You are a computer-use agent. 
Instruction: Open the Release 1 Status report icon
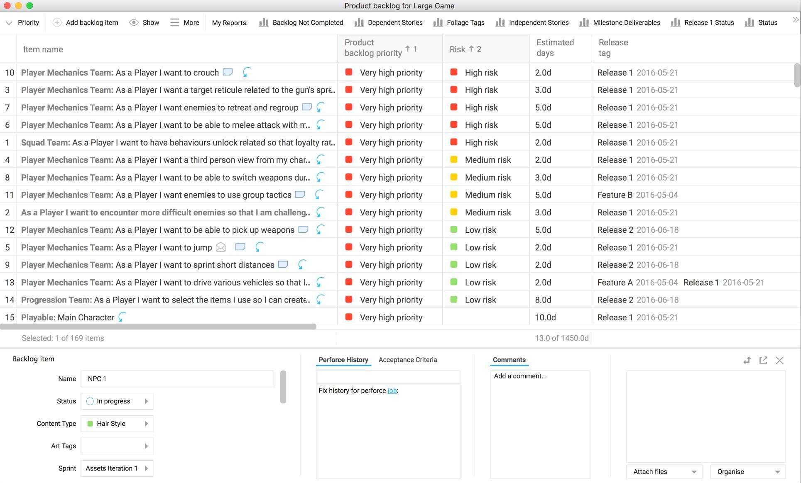[676, 22]
